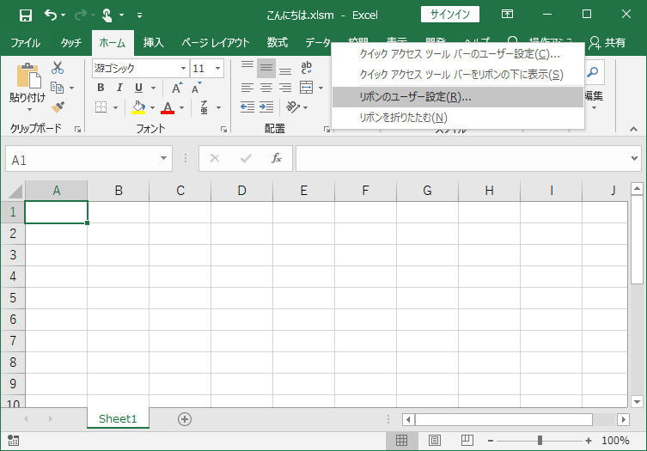Click zoom out minus button
Viewport: 647px width, 451px height.
pos(491,441)
